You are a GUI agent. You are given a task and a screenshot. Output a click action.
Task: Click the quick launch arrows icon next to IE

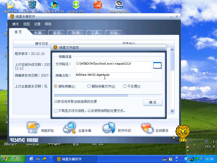tap(38, 159)
